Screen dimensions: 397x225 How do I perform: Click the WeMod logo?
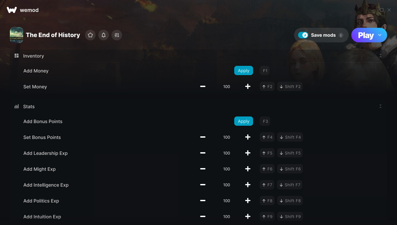(x=12, y=10)
